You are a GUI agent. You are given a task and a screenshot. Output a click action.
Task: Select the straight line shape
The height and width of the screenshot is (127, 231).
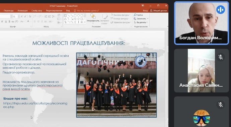pos(69,15)
